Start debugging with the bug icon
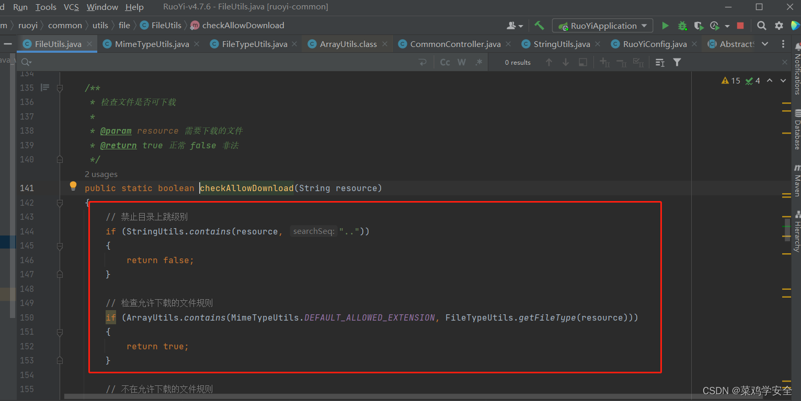Image resolution: width=801 pixels, height=401 pixels. (x=682, y=26)
